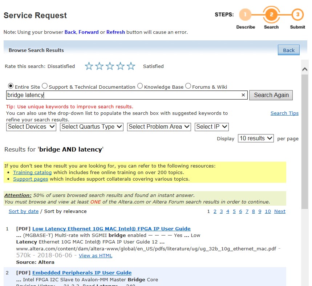The image size is (312, 286).
Task: Click Sort by date link
Action: coord(24,212)
